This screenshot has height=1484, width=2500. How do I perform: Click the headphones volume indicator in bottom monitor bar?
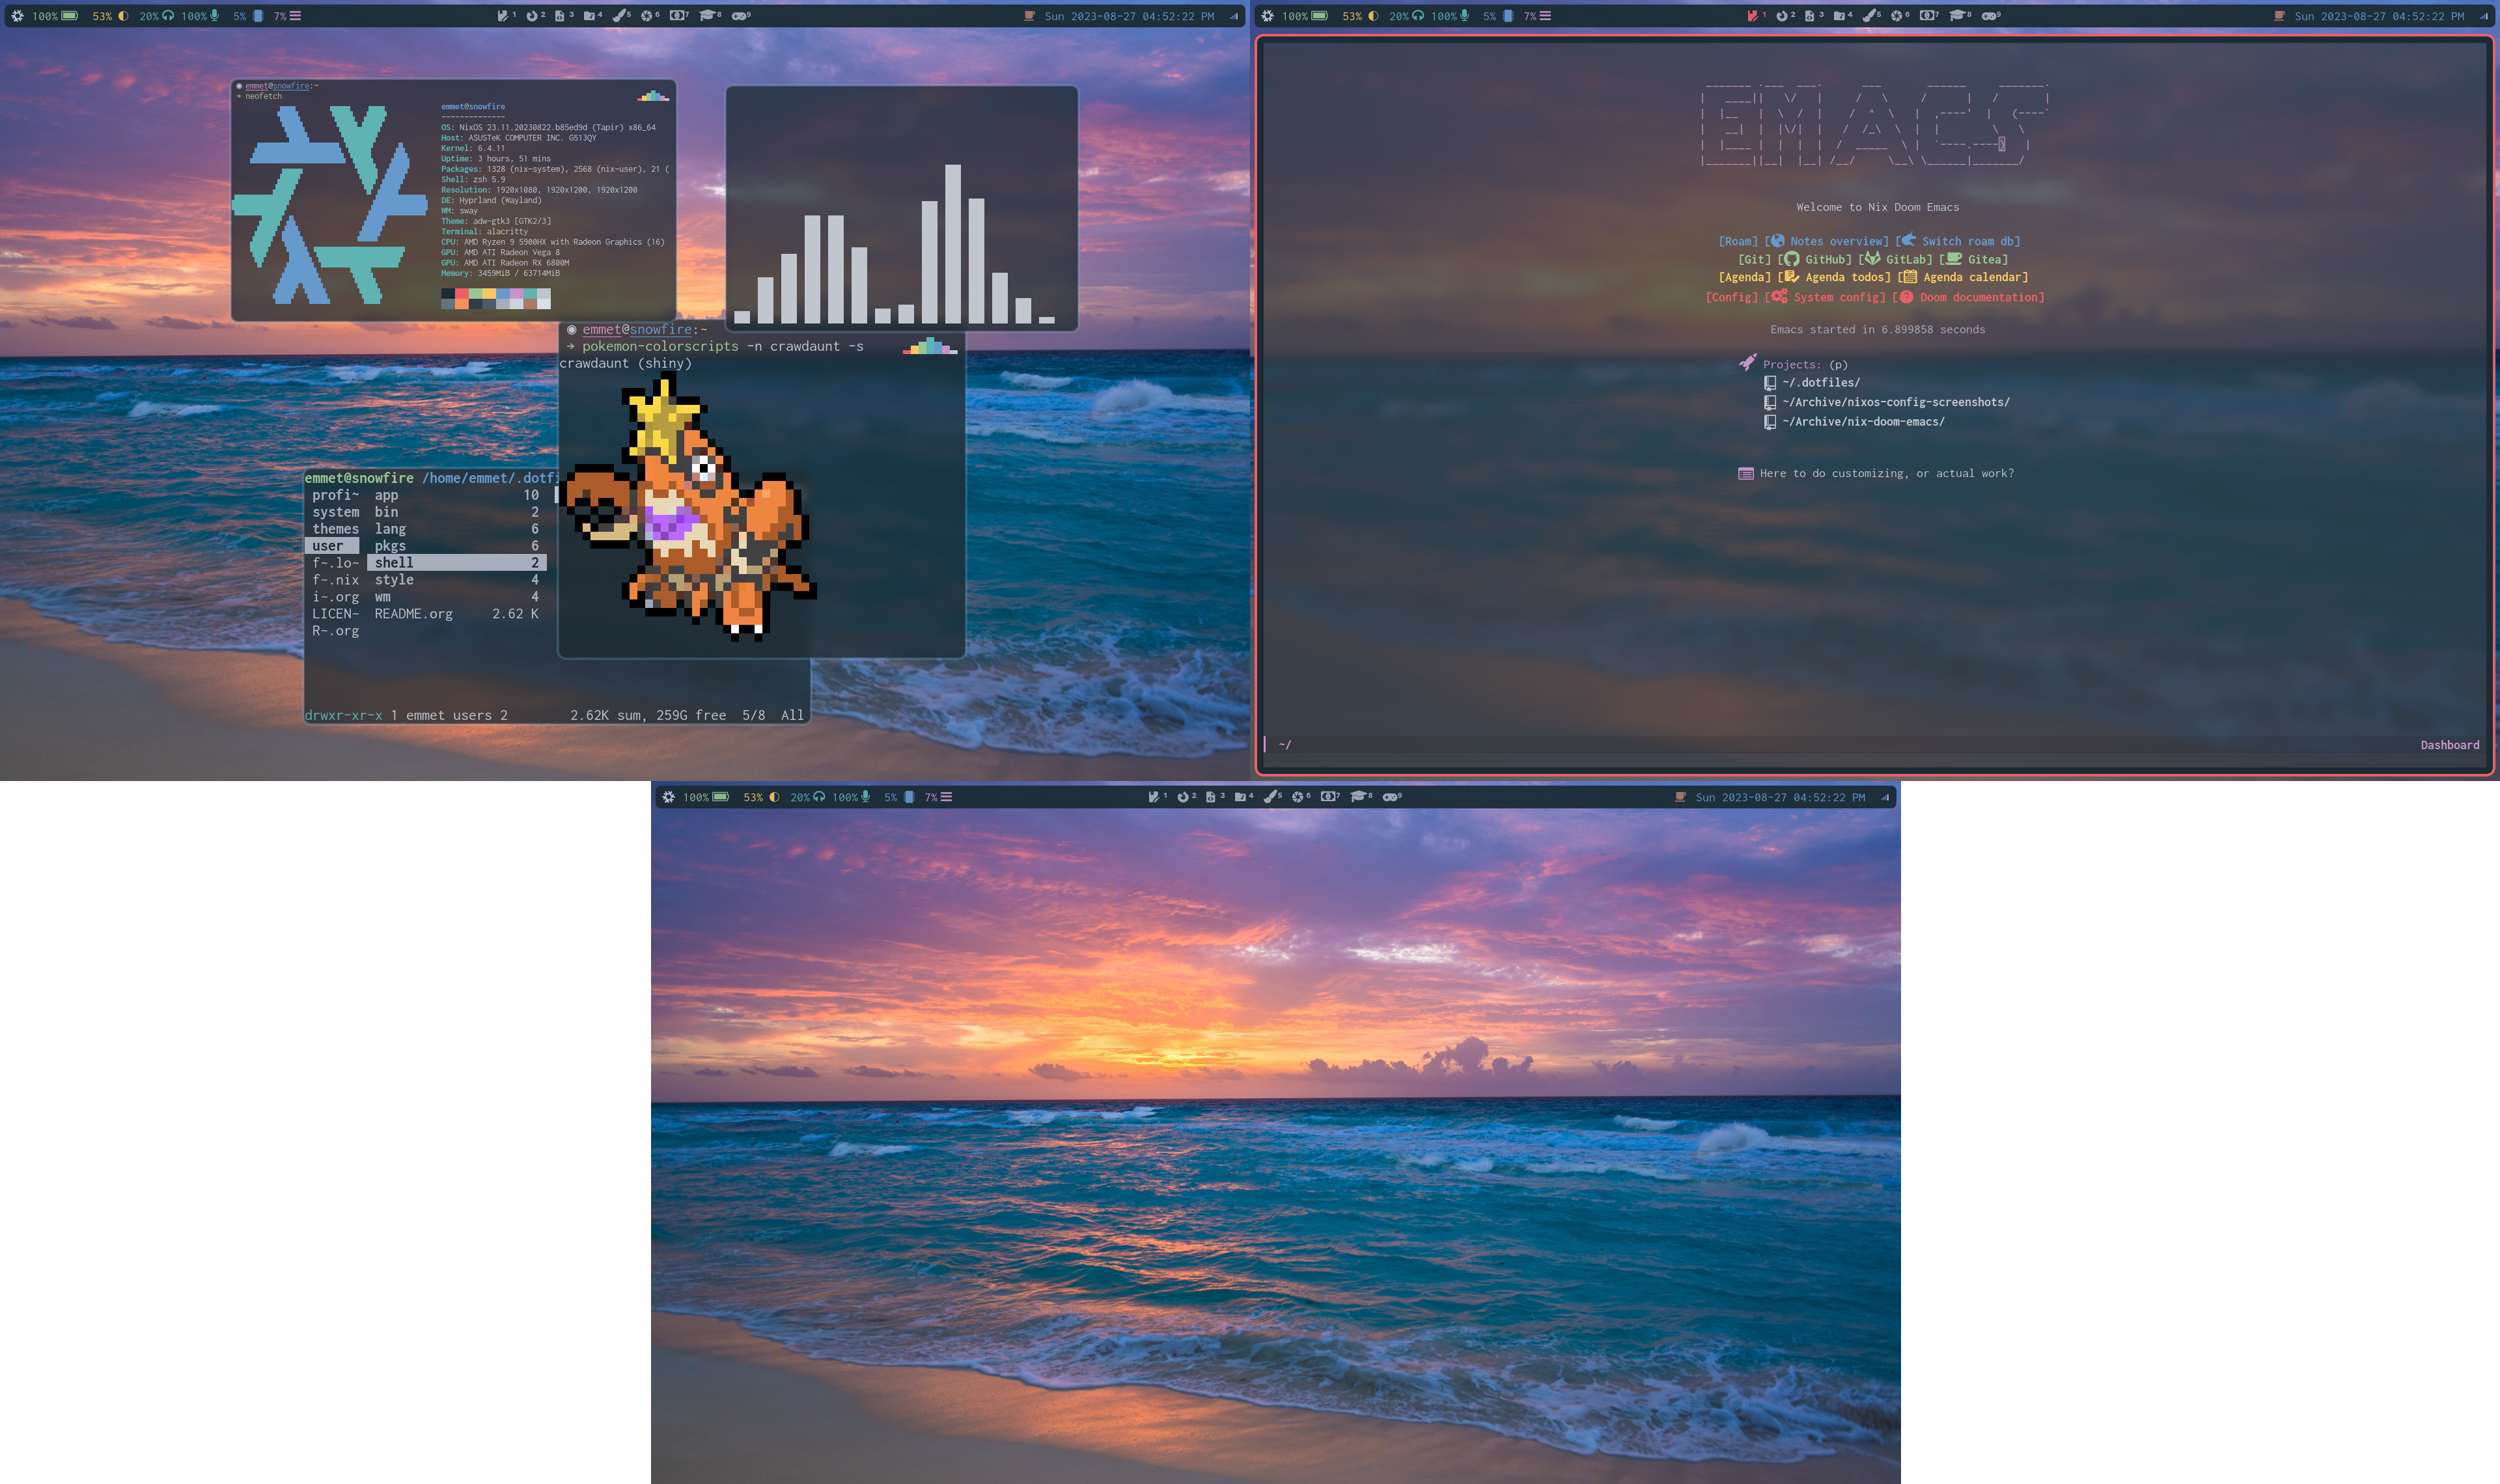pos(819,797)
